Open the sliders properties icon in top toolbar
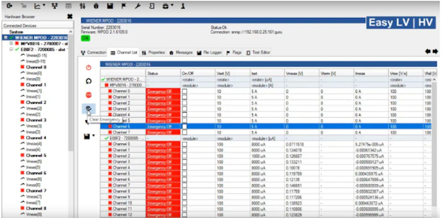This screenshot has width=442, height=218. click(x=83, y=6)
